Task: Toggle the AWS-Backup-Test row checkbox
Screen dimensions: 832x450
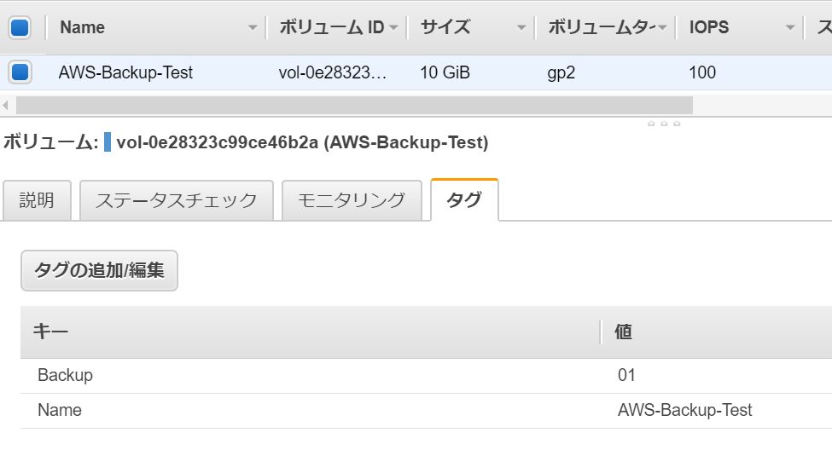Action: [20, 72]
